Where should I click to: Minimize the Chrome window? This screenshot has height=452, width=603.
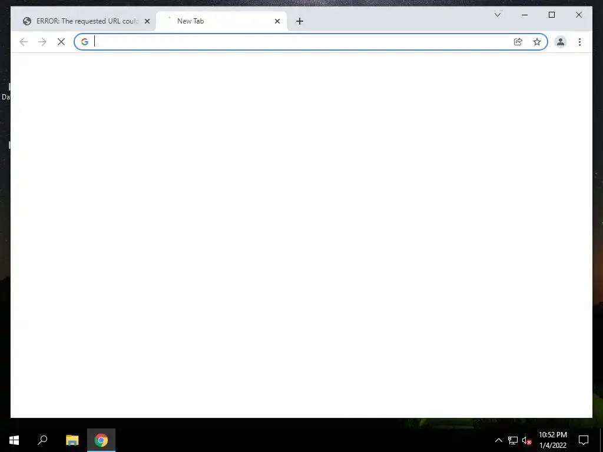[525, 15]
